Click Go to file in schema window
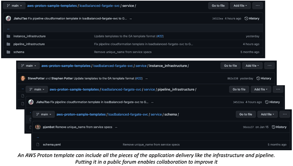 pos(246,114)
